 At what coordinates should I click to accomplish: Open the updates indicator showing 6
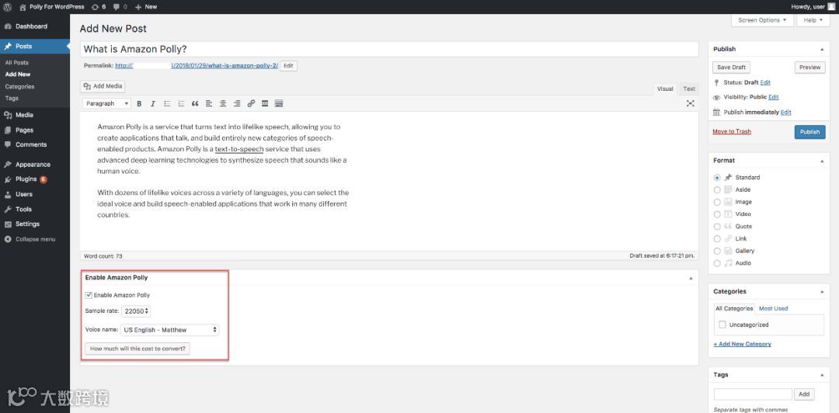click(x=99, y=6)
